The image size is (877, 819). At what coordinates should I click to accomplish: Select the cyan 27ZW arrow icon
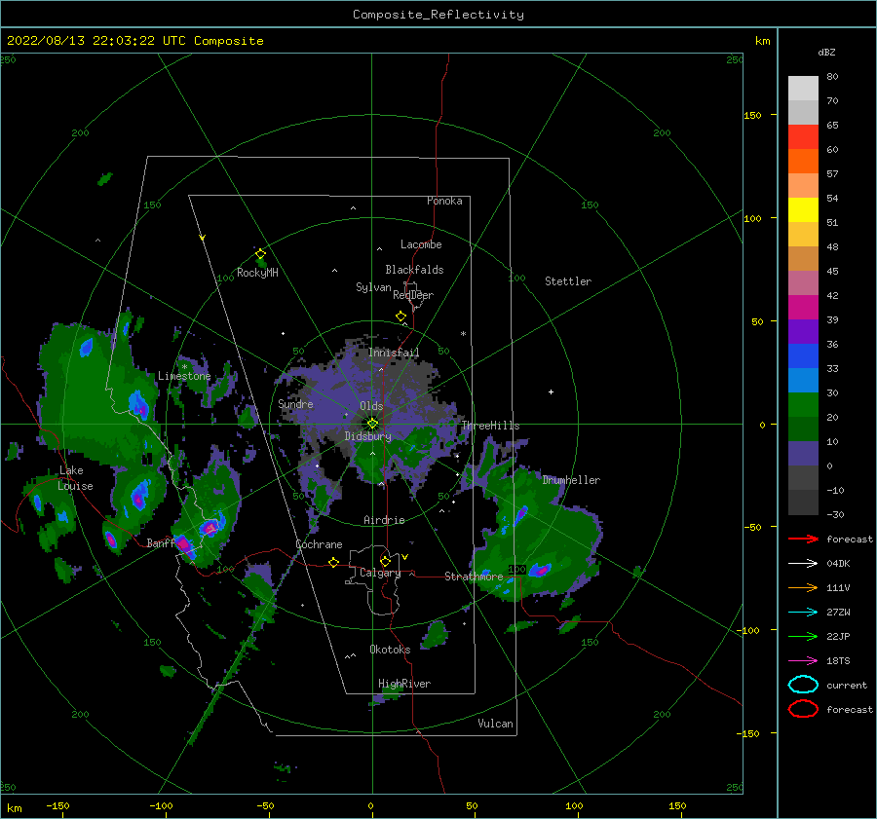coord(803,613)
